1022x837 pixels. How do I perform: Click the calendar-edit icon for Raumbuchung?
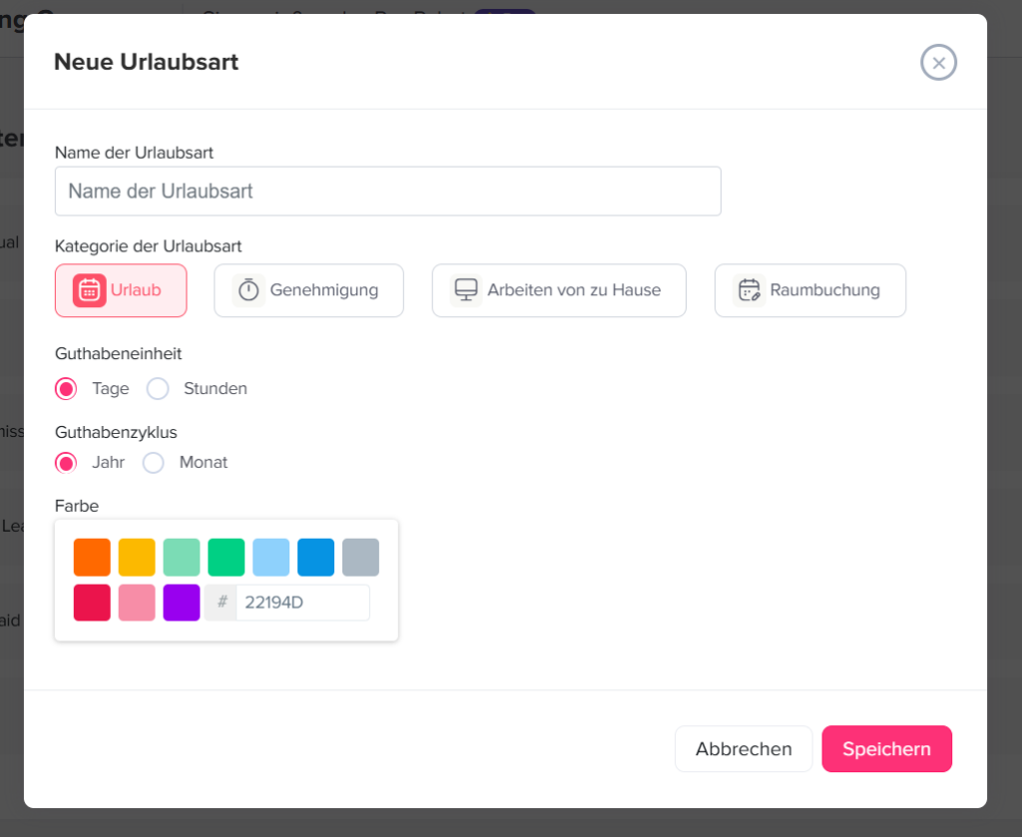pyautogui.click(x=749, y=290)
